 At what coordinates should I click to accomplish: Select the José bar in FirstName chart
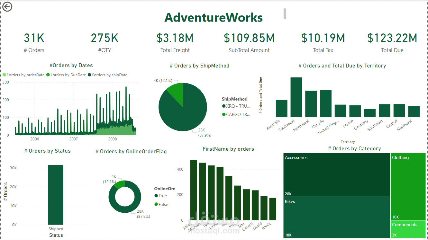[238, 203]
